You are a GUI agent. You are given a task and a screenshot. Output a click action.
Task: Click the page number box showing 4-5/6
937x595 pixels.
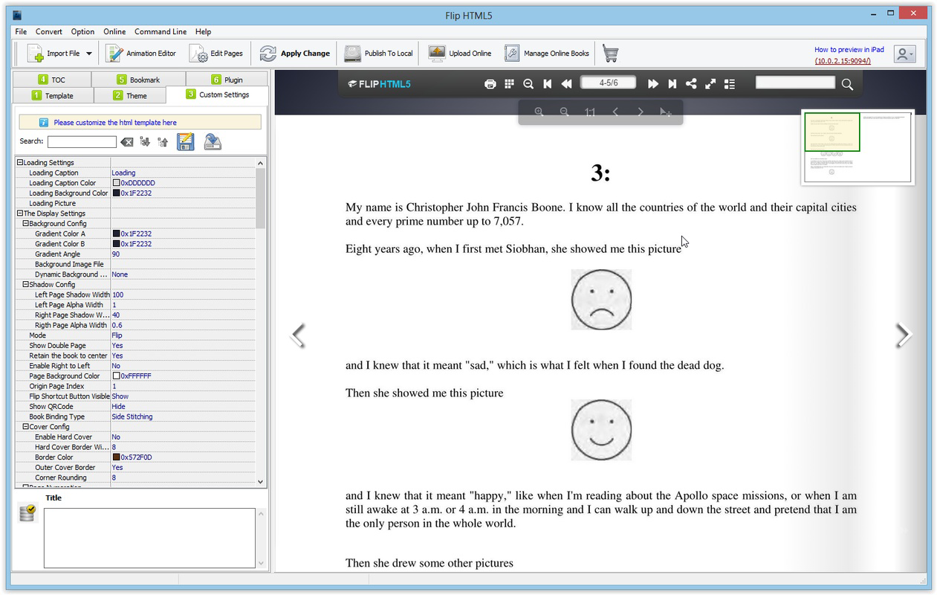tap(608, 83)
